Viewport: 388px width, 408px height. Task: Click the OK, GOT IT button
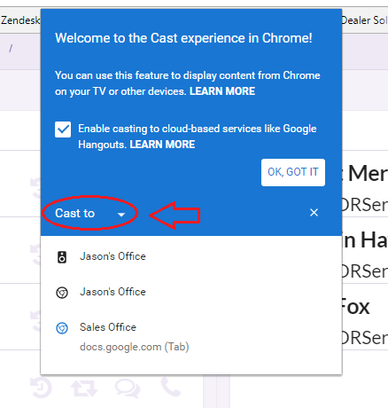(293, 172)
